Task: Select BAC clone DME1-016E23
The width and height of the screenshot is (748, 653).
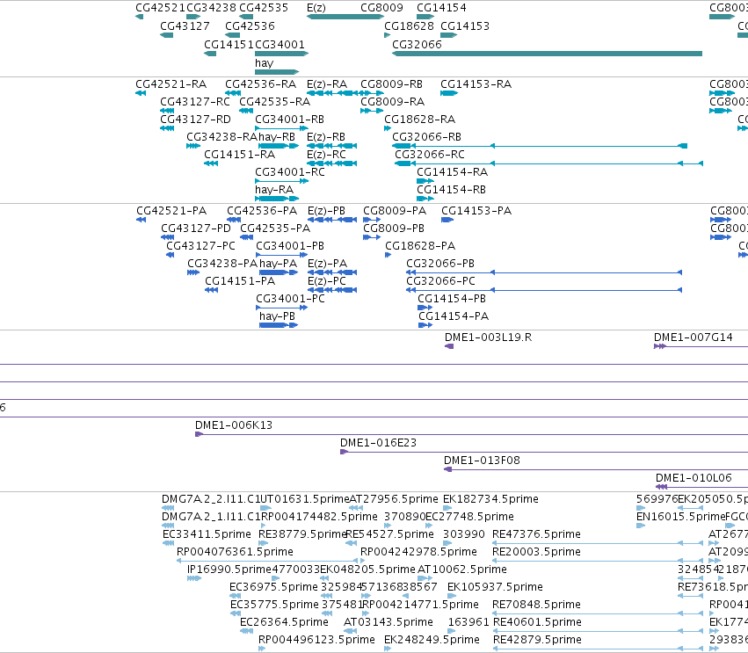Action: 378,443
